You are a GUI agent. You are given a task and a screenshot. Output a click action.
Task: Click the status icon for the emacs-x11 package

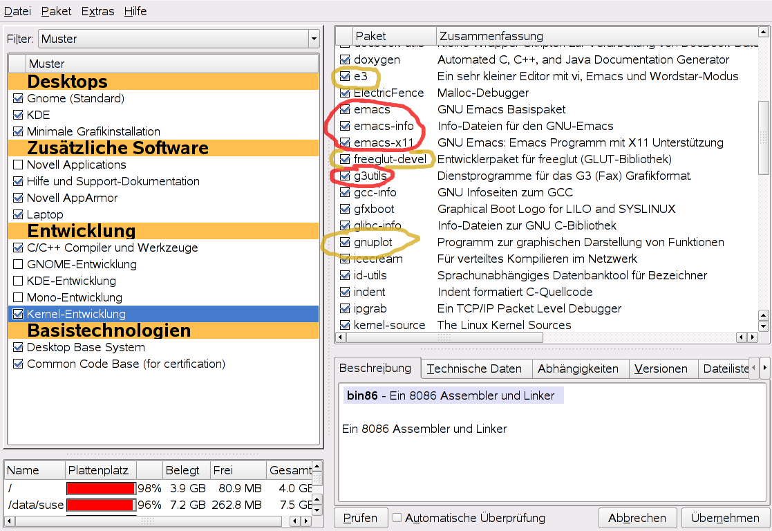345,142
